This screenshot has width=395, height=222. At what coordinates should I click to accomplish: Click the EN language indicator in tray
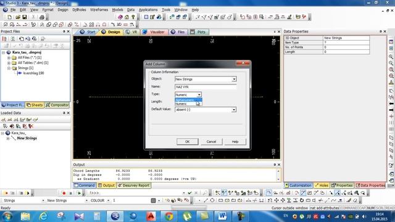(286, 216)
